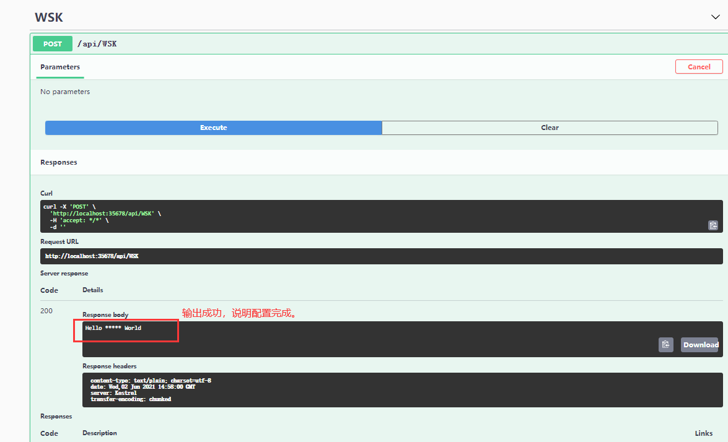Click the 'Response headers' label
Viewport: 728px width, 442px height.
pos(110,366)
